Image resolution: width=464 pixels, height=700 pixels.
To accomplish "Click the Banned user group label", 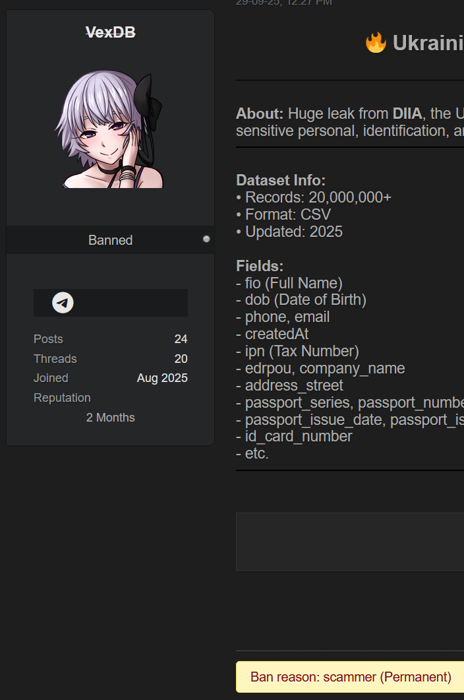I will pos(110,240).
